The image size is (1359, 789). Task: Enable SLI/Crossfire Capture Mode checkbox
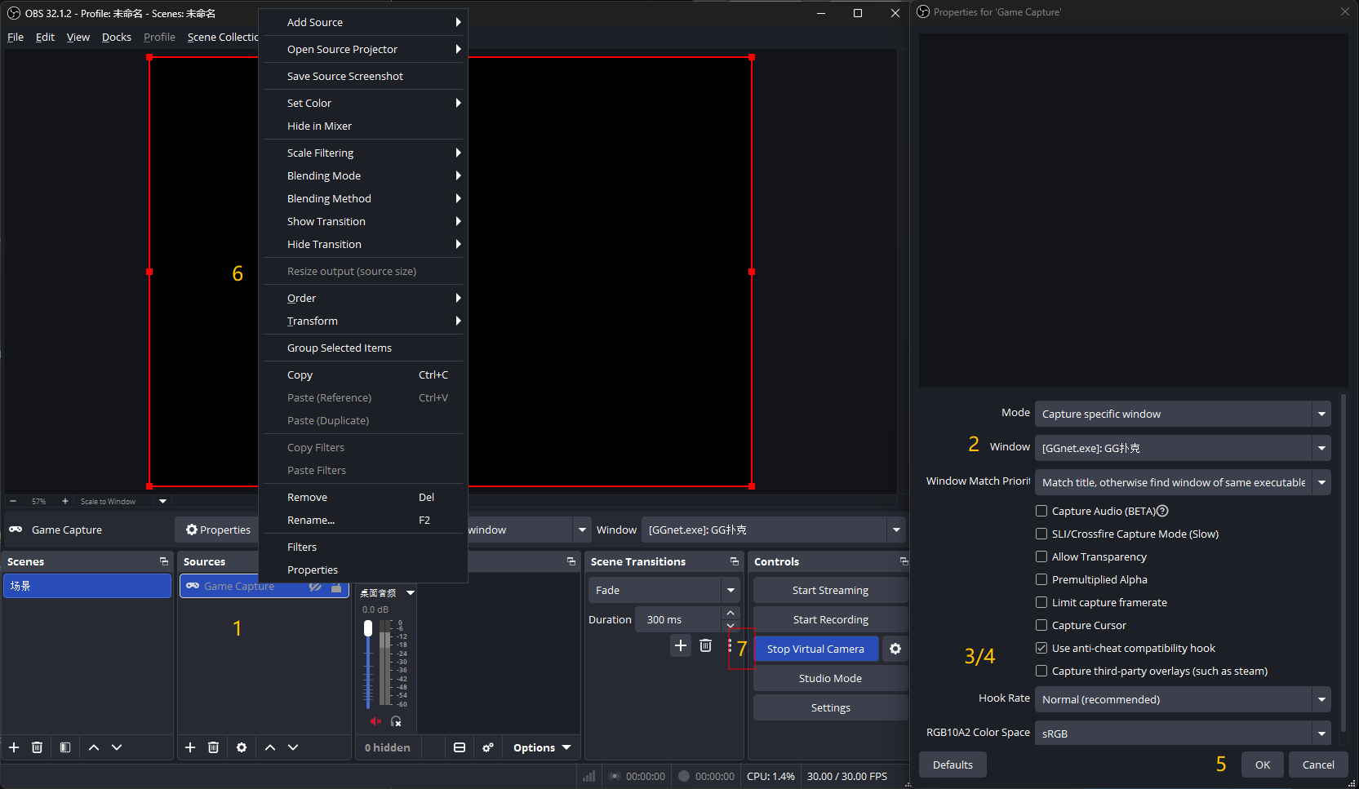pyautogui.click(x=1041, y=534)
